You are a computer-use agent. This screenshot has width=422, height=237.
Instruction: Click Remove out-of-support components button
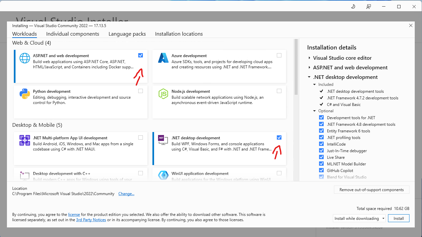point(372,190)
